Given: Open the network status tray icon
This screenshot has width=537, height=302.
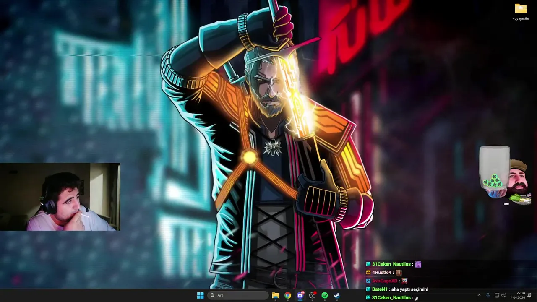Looking at the screenshot, I should [x=497, y=295].
